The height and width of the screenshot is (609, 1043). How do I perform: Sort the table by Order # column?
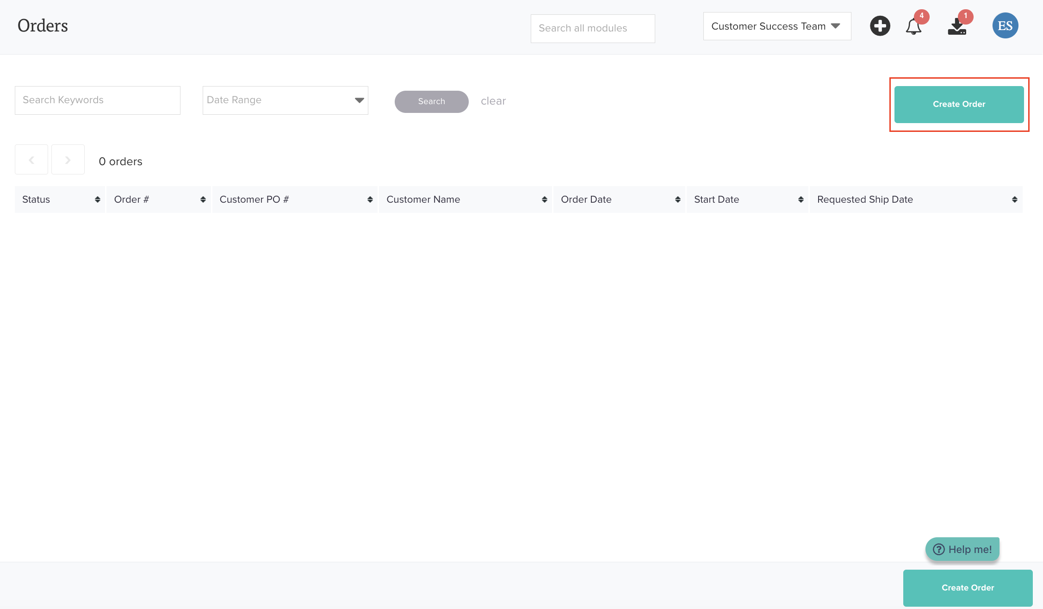[203, 199]
